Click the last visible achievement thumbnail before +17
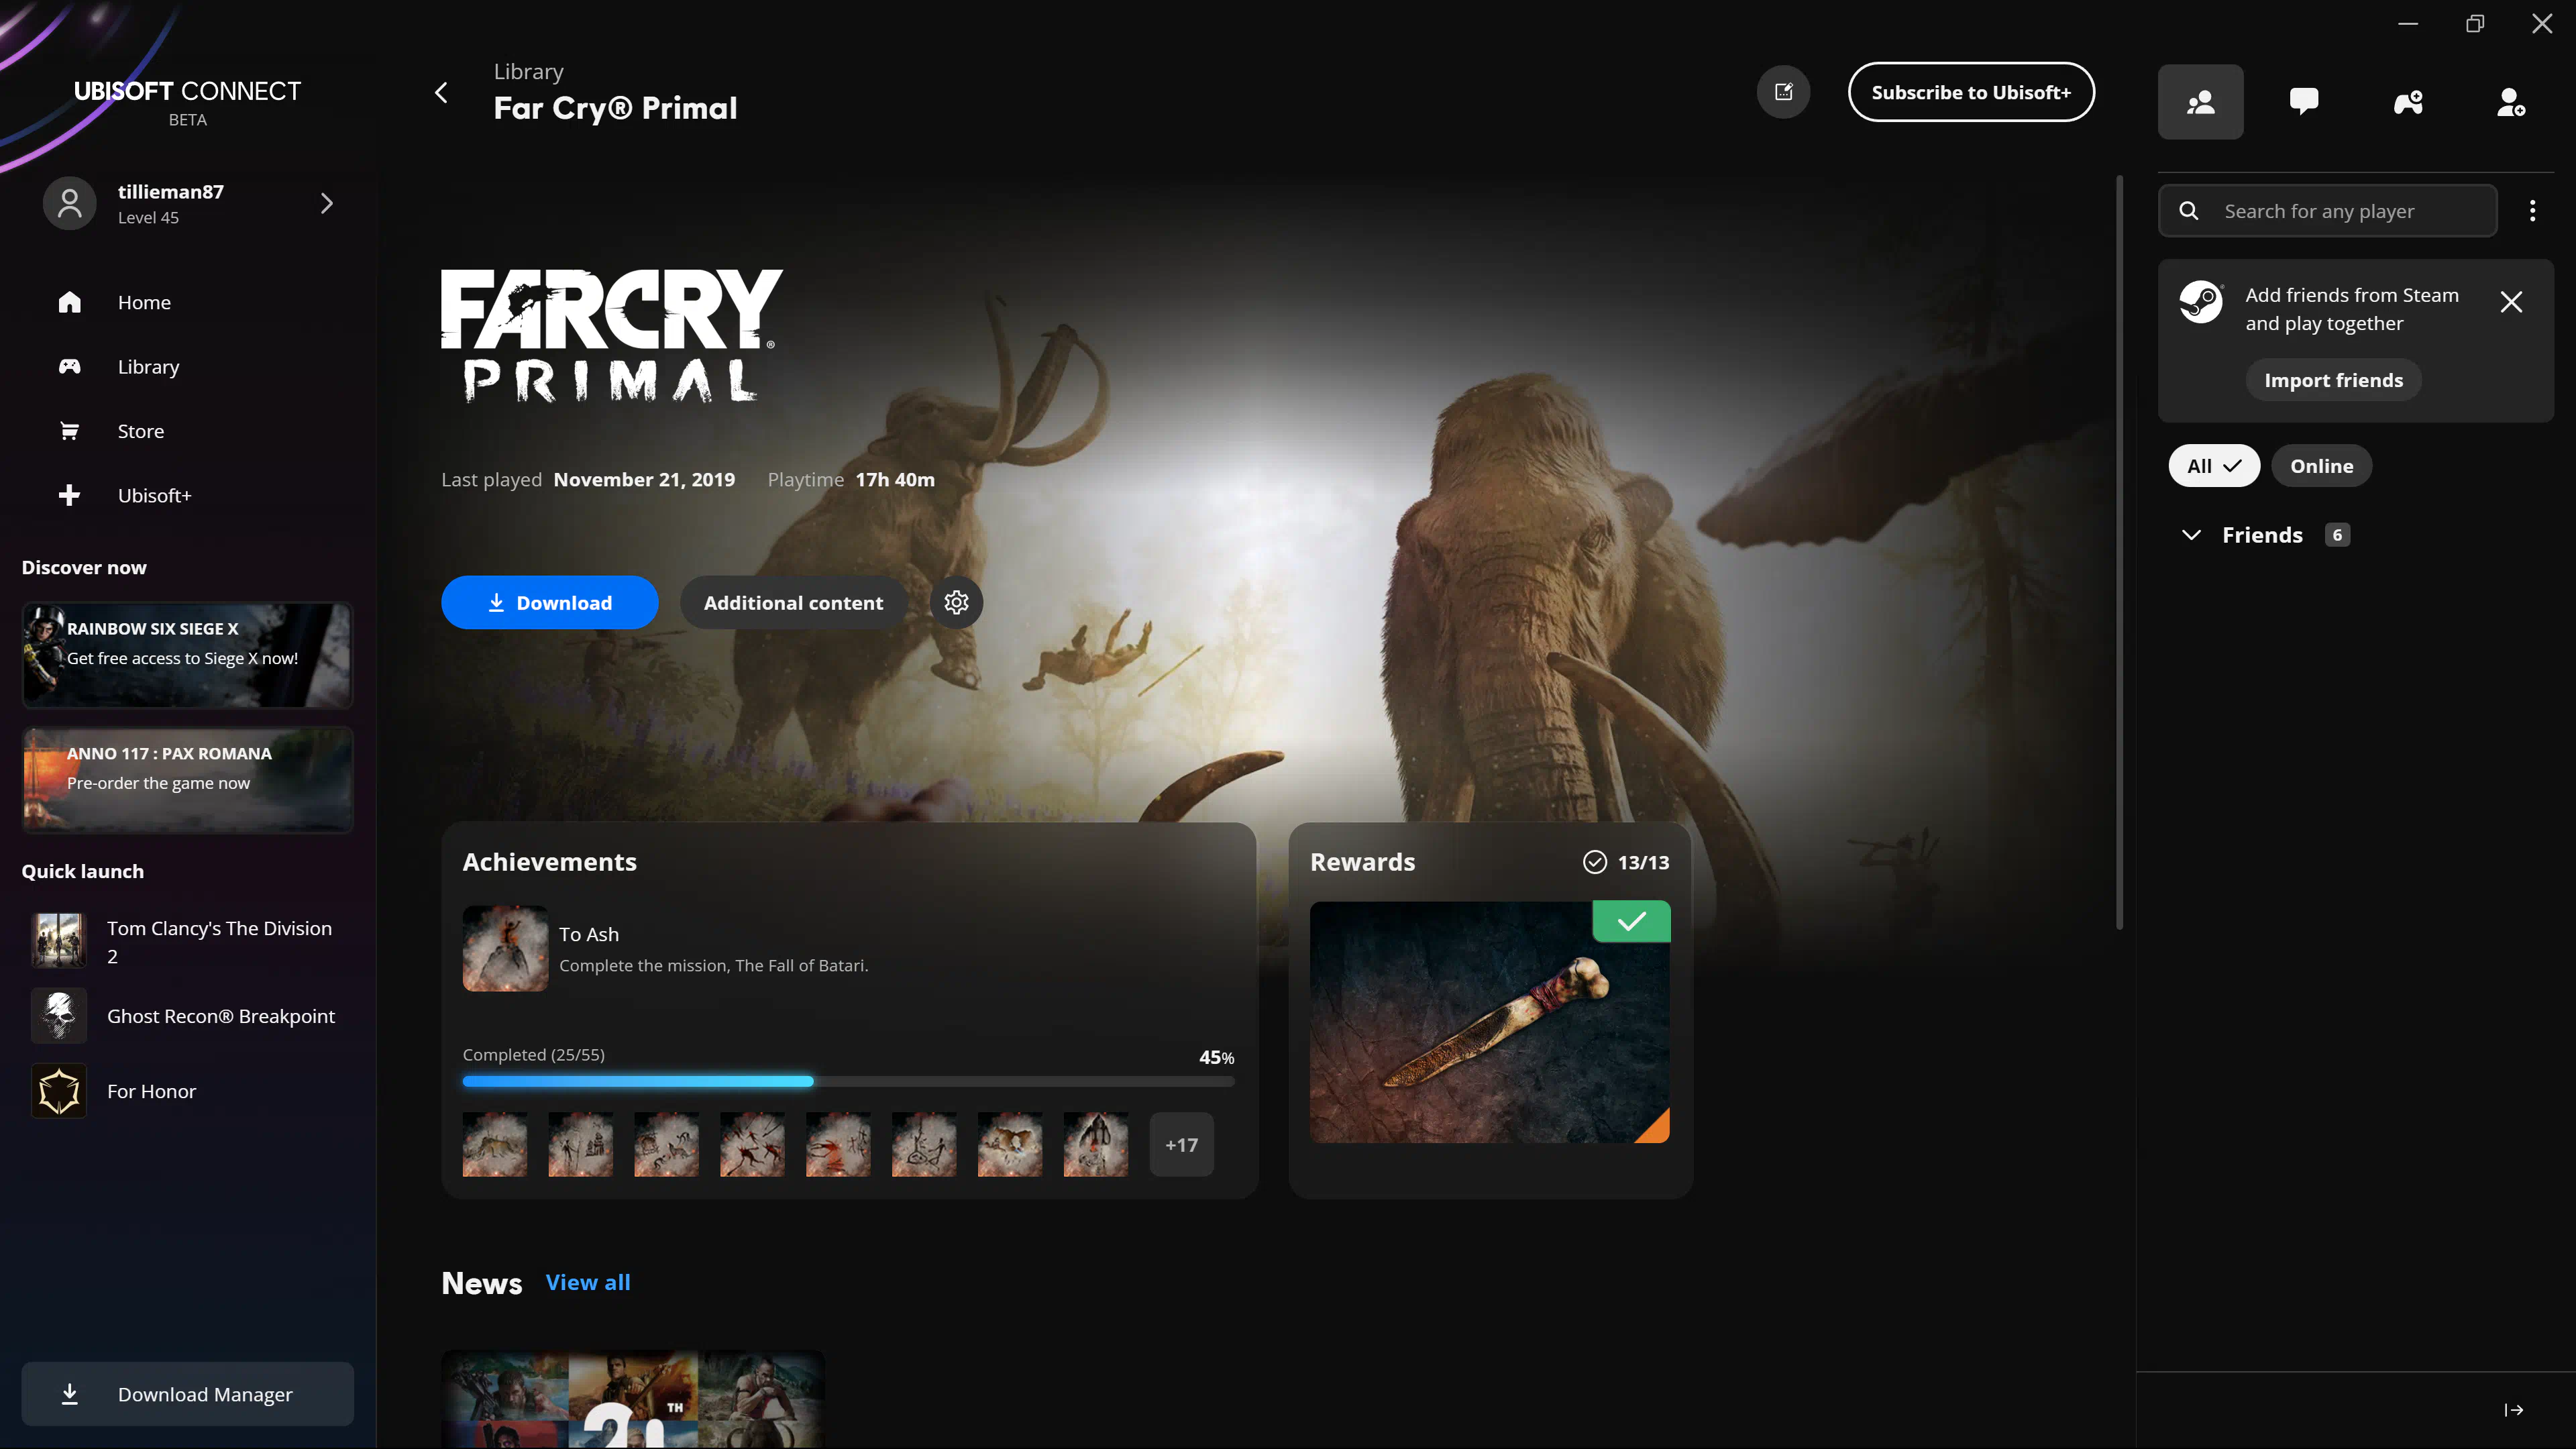The image size is (2576, 1449). coord(1096,1144)
